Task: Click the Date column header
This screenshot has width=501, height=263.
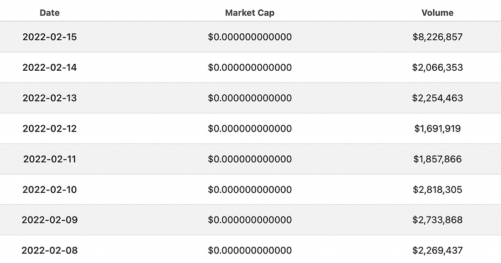Action: pos(49,13)
